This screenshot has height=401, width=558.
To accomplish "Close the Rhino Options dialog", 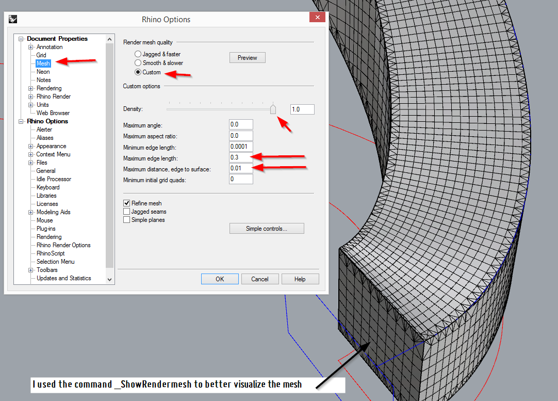I will (x=317, y=17).
